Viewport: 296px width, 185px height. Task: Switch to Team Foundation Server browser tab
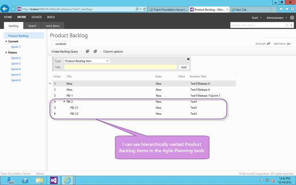[168, 9]
